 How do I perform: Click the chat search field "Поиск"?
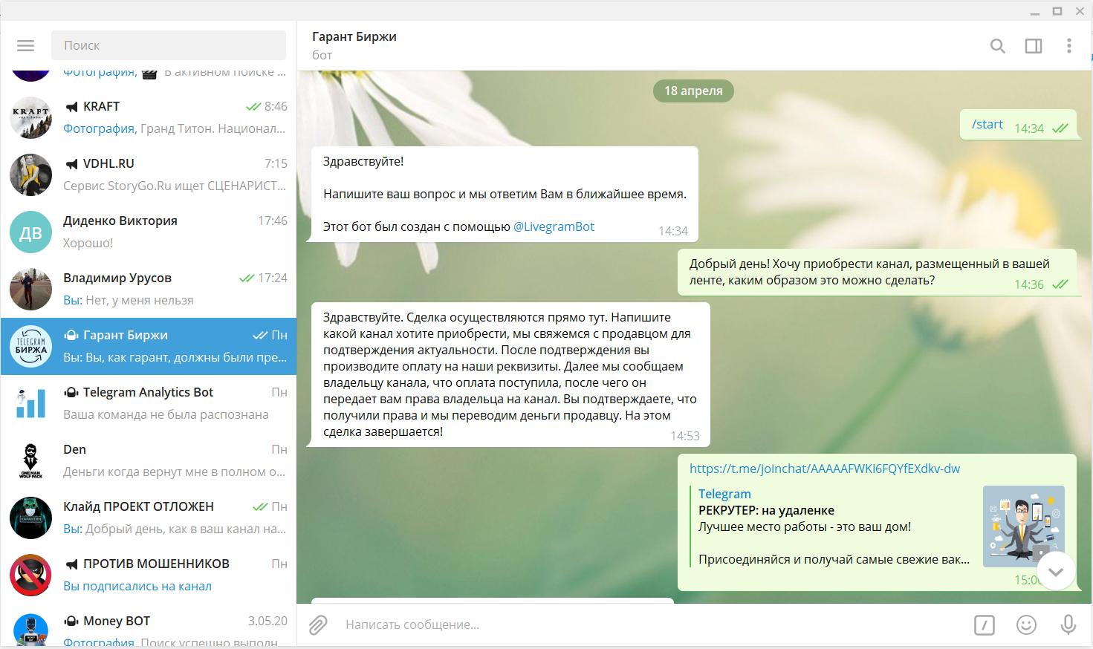click(169, 45)
